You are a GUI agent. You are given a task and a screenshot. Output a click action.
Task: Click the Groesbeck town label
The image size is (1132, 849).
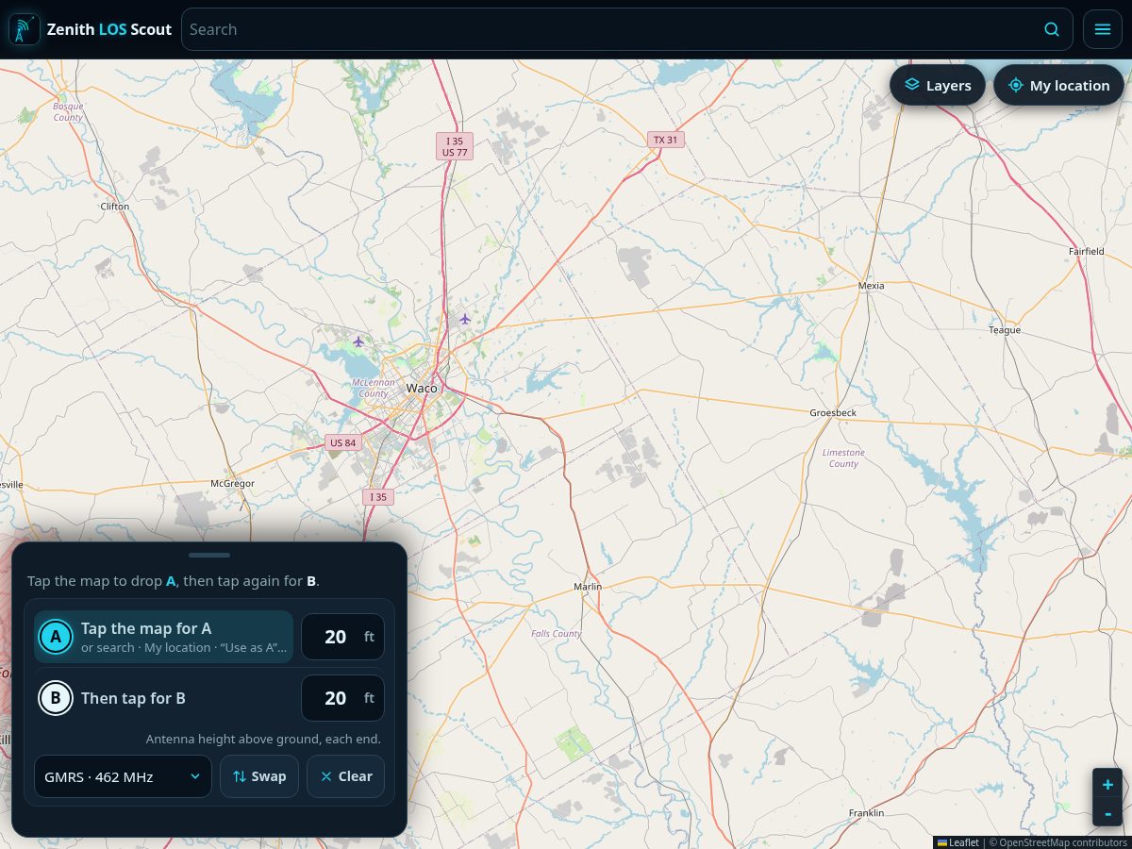[833, 413]
